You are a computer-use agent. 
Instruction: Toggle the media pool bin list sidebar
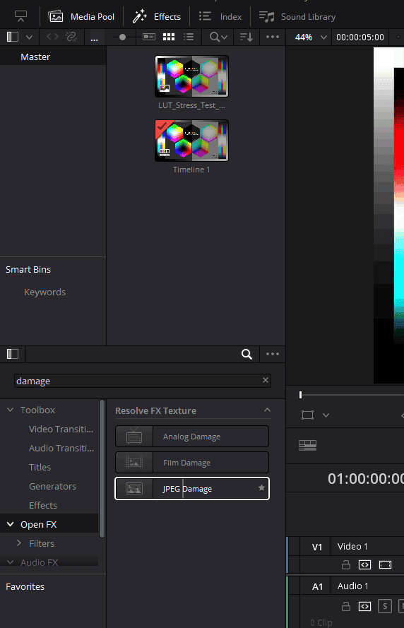coord(13,37)
